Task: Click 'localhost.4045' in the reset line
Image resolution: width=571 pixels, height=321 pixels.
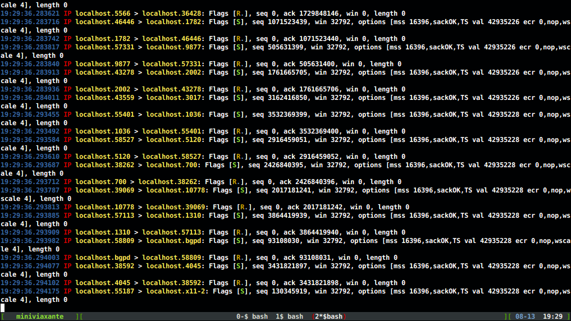Action: (103, 283)
